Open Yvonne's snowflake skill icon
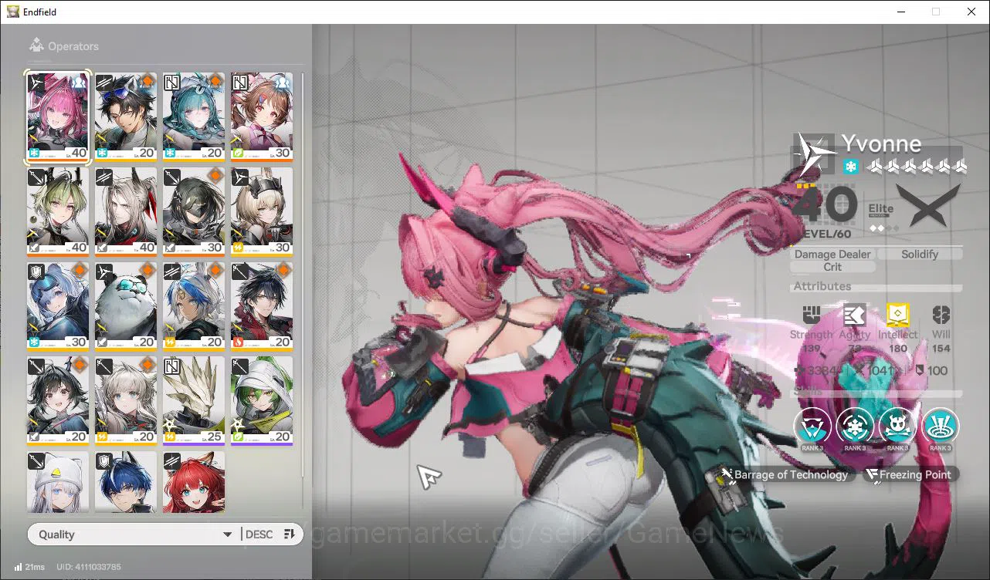 coord(855,427)
